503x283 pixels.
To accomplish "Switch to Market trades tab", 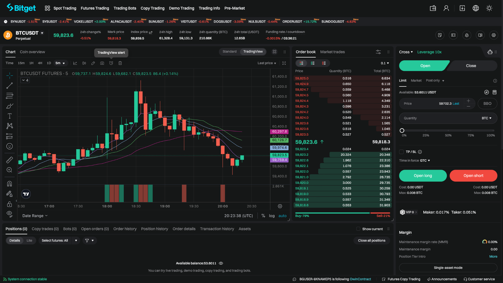I will (x=332, y=52).
